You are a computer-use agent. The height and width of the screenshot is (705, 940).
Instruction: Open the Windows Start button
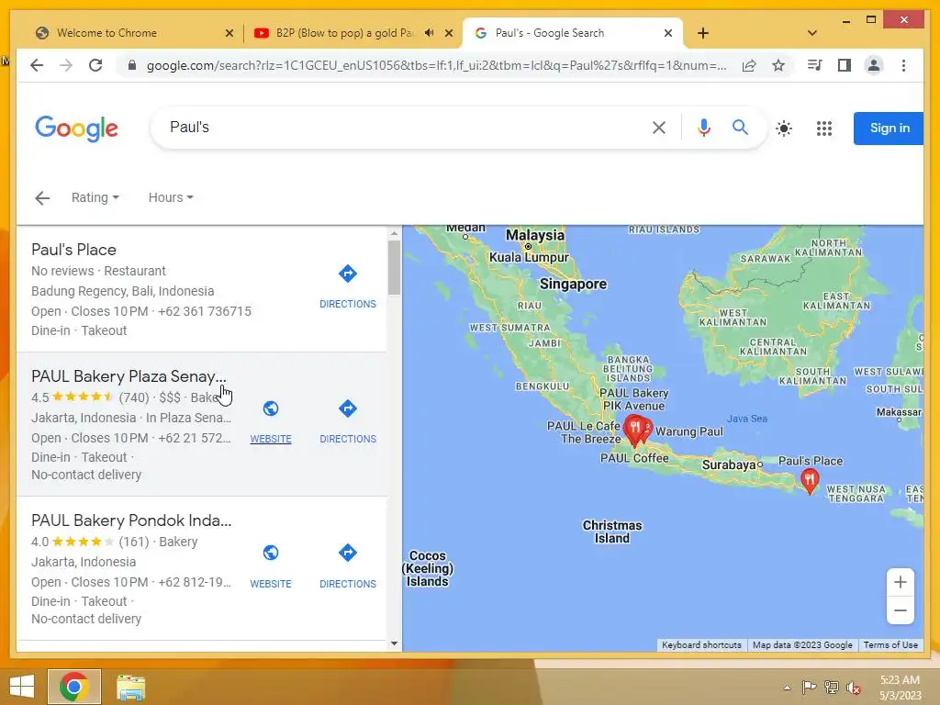22,687
